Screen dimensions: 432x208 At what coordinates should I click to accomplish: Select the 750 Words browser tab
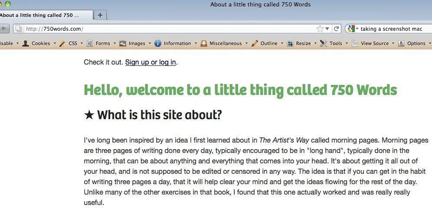point(46,15)
